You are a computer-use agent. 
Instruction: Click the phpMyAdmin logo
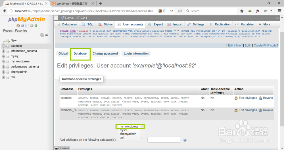(27, 19)
